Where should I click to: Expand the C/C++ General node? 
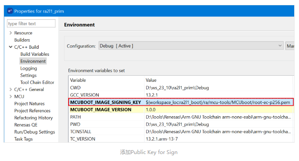coord(10,89)
